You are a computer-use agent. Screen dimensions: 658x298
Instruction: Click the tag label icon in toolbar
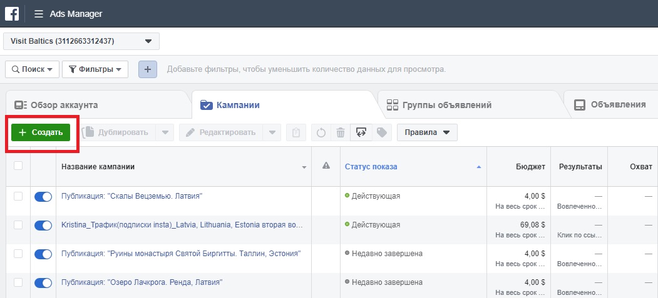[x=381, y=132]
